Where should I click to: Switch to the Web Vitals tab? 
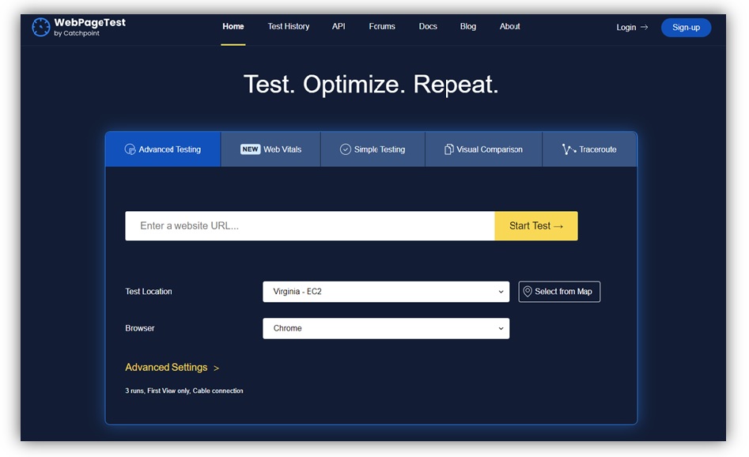point(270,149)
